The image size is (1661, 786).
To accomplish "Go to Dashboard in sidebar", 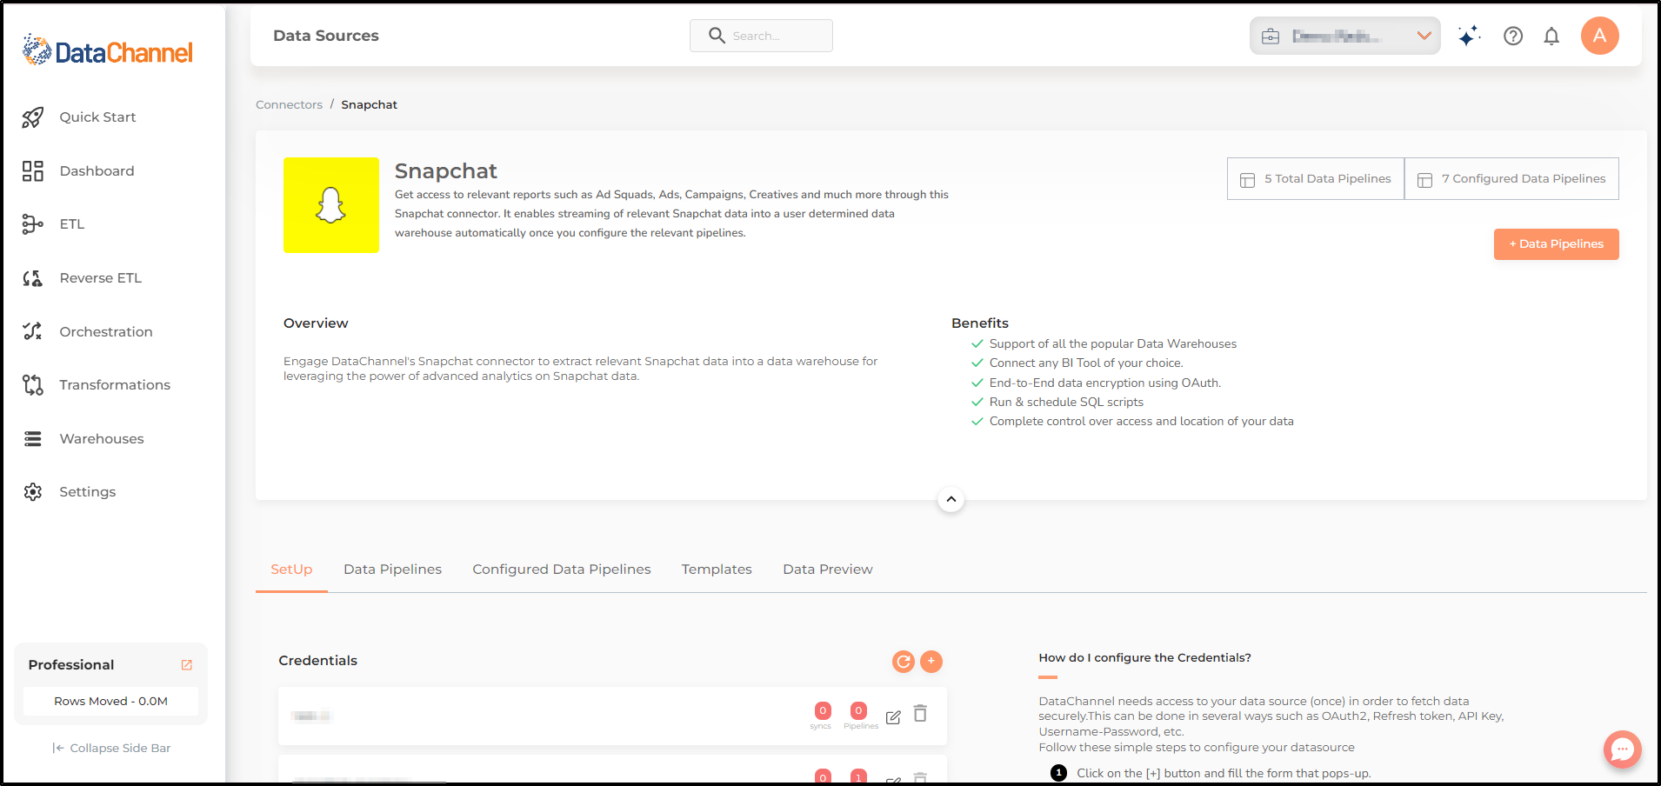I will (x=97, y=171).
